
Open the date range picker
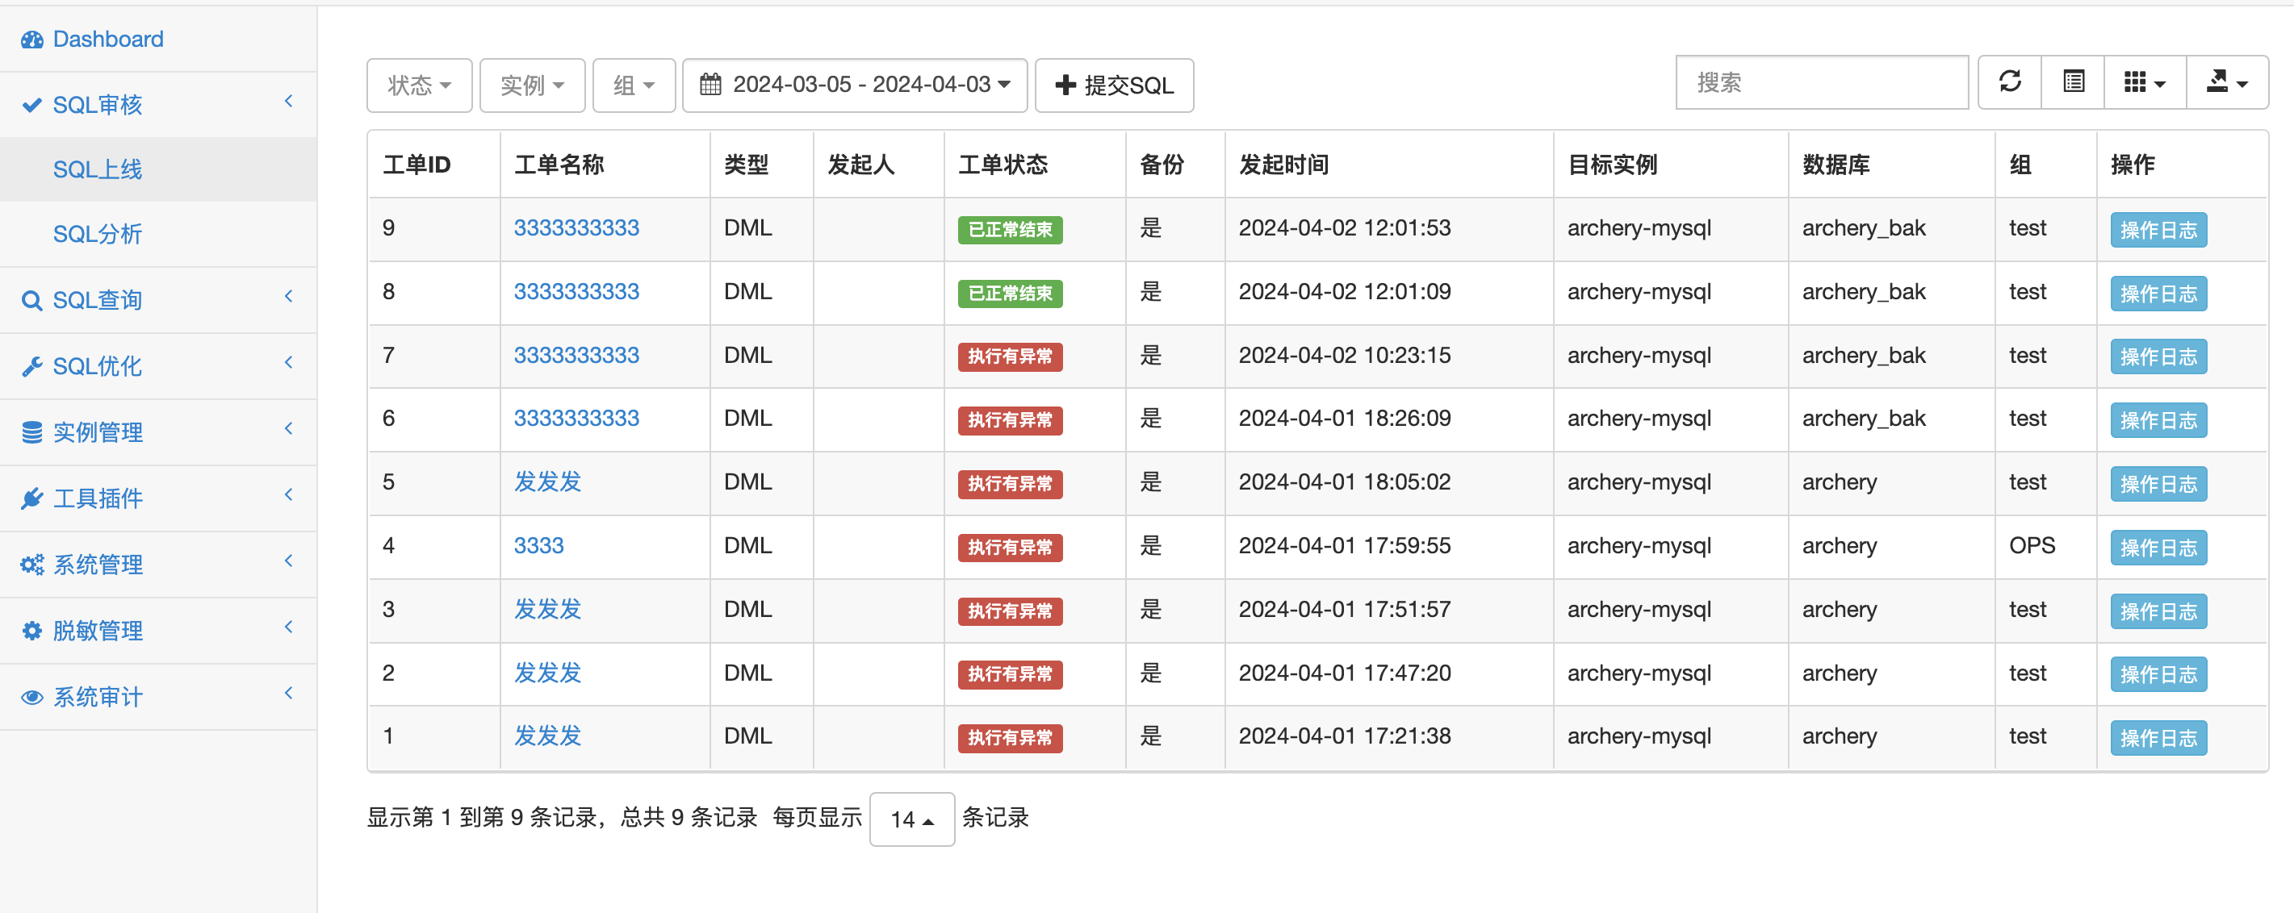pyautogui.click(x=854, y=85)
